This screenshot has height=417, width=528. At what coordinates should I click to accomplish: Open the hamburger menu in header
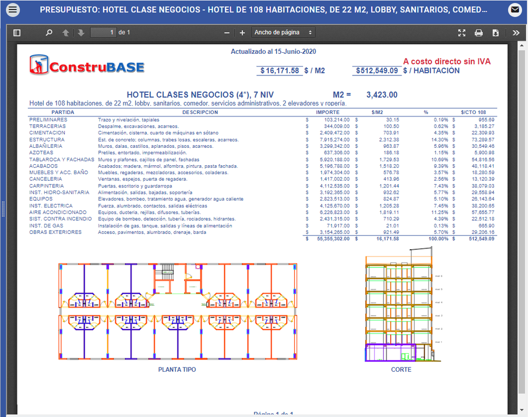[x=13, y=10]
